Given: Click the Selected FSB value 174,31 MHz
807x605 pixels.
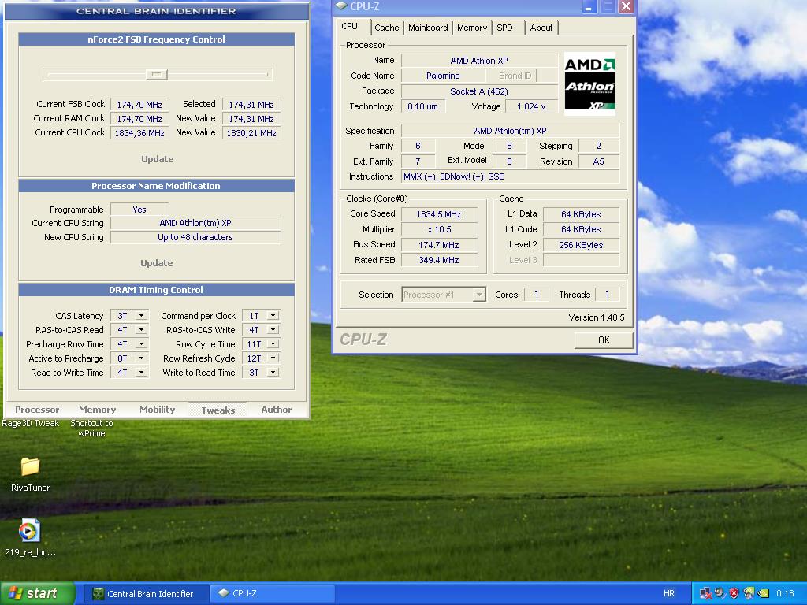Looking at the screenshot, I should click(251, 105).
